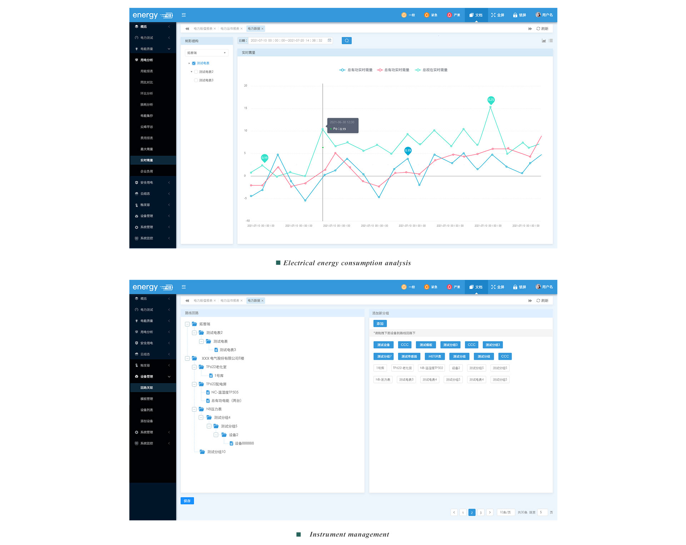This screenshot has height=545, width=686.
Task: Click the 保存 button
Action: point(187,501)
